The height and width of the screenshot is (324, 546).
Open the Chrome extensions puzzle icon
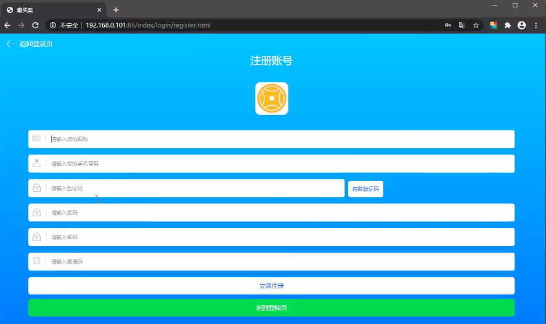[x=508, y=25]
